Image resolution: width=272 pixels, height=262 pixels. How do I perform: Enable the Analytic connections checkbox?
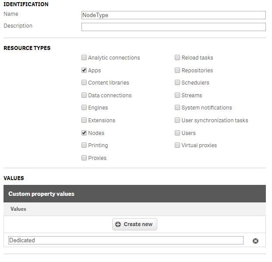pyautogui.click(x=84, y=57)
